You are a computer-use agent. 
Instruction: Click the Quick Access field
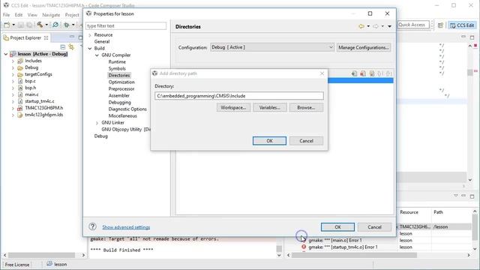pyautogui.click(x=413, y=25)
